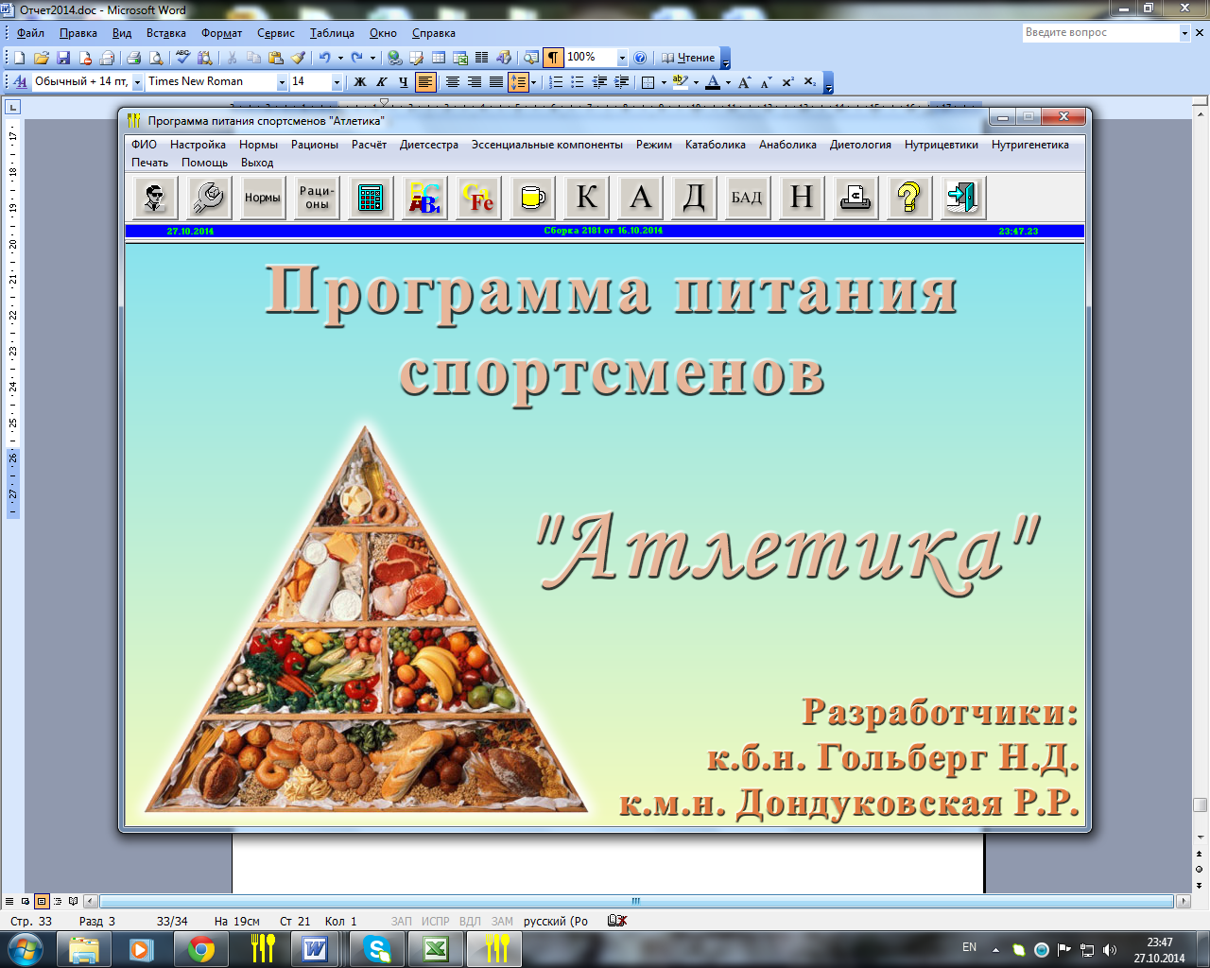Expand the line spacing options arrow
The image size is (1210, 968).
coord(534,82)
